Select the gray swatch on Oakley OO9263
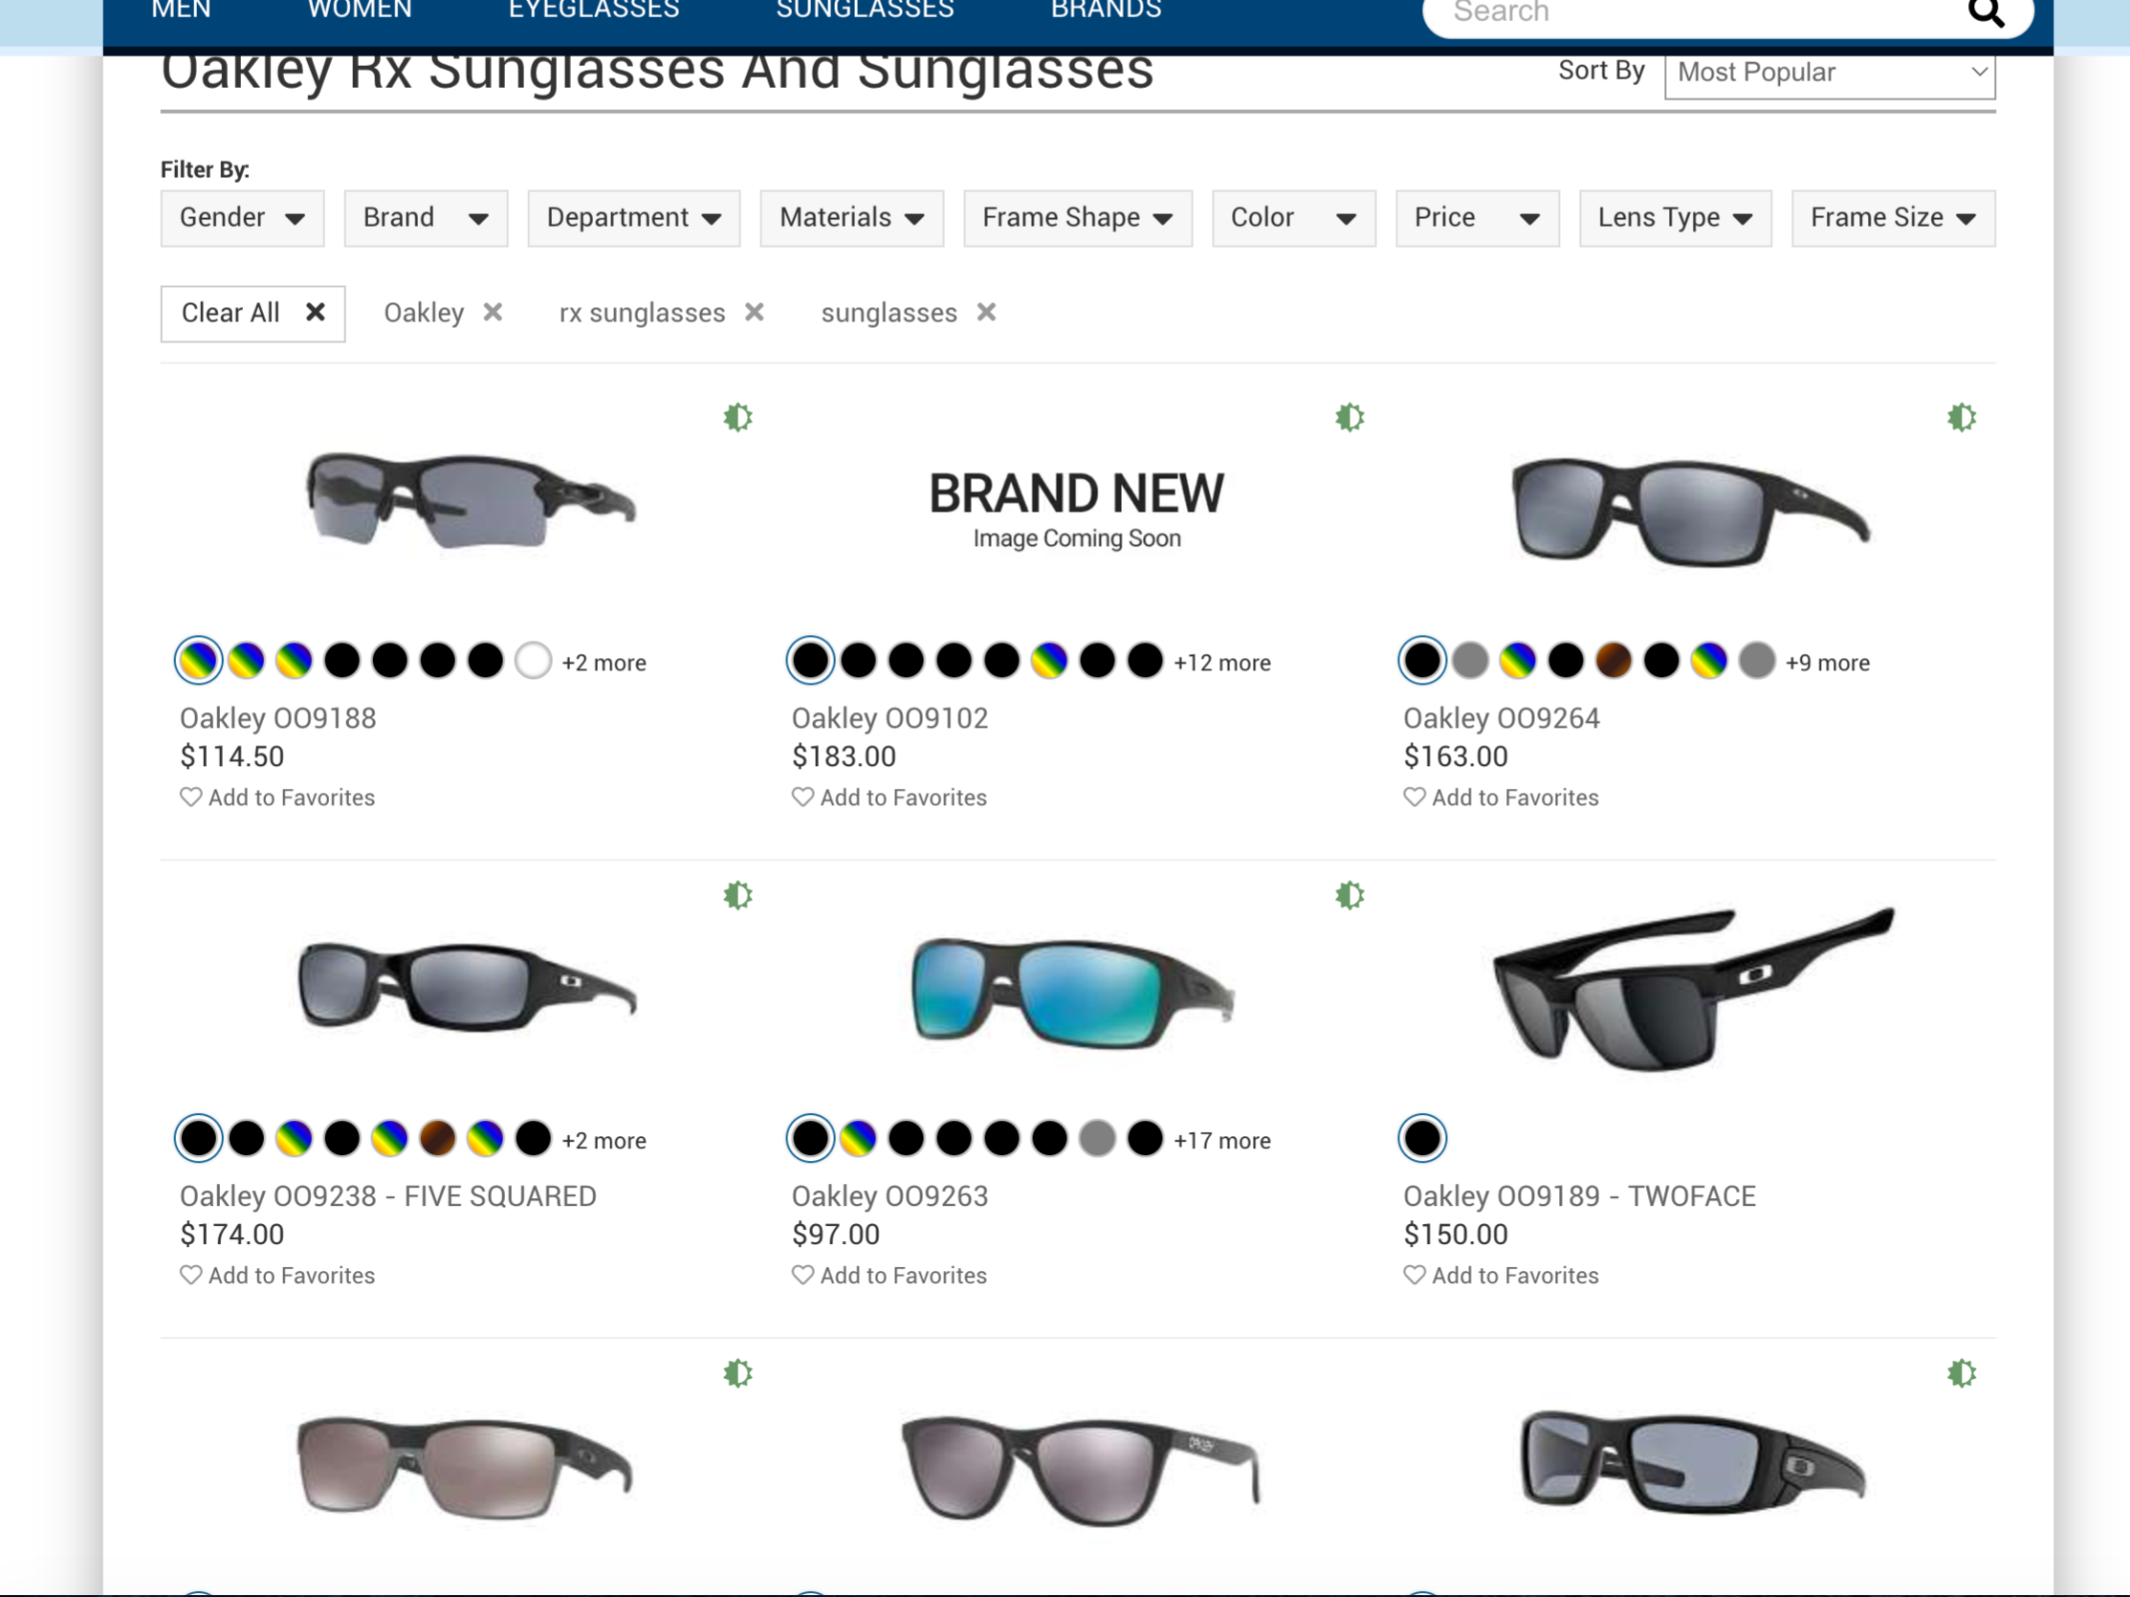The height and width of the screenshot is (1597, 2130). (1098, 1138)
